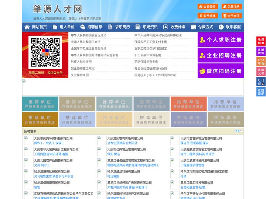Screen dimensions: 266x199
Task: Click the building icon beside 用人单位
Action: (55, 27)
